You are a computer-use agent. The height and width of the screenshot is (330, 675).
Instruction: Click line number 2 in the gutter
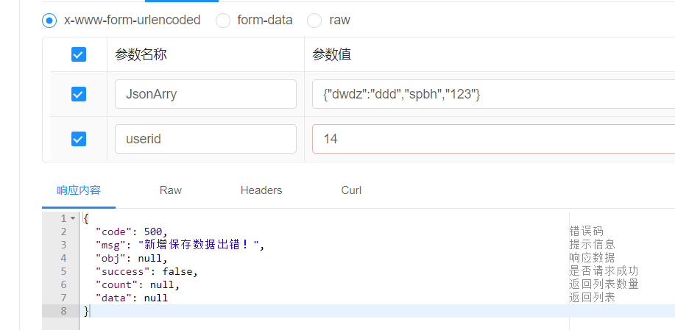click(64, 232)
